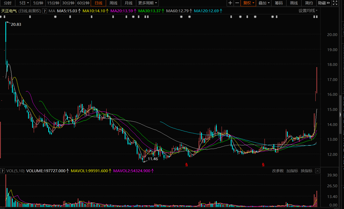Image resolution: width=344 pixels, height=209 pixels.
Task: Close the VOL indicator panel with X
Action: tap(317, 171)
